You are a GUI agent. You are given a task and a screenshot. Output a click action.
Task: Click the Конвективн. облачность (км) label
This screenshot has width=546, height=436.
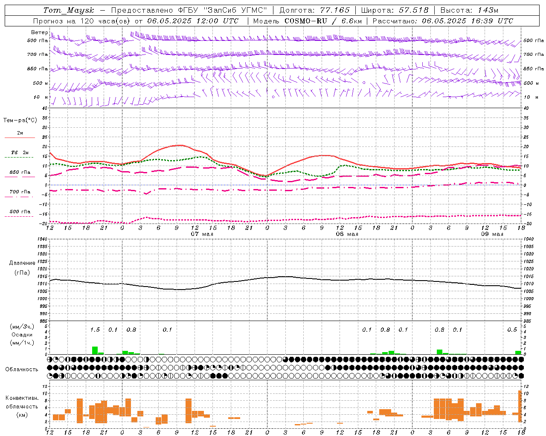22,406
